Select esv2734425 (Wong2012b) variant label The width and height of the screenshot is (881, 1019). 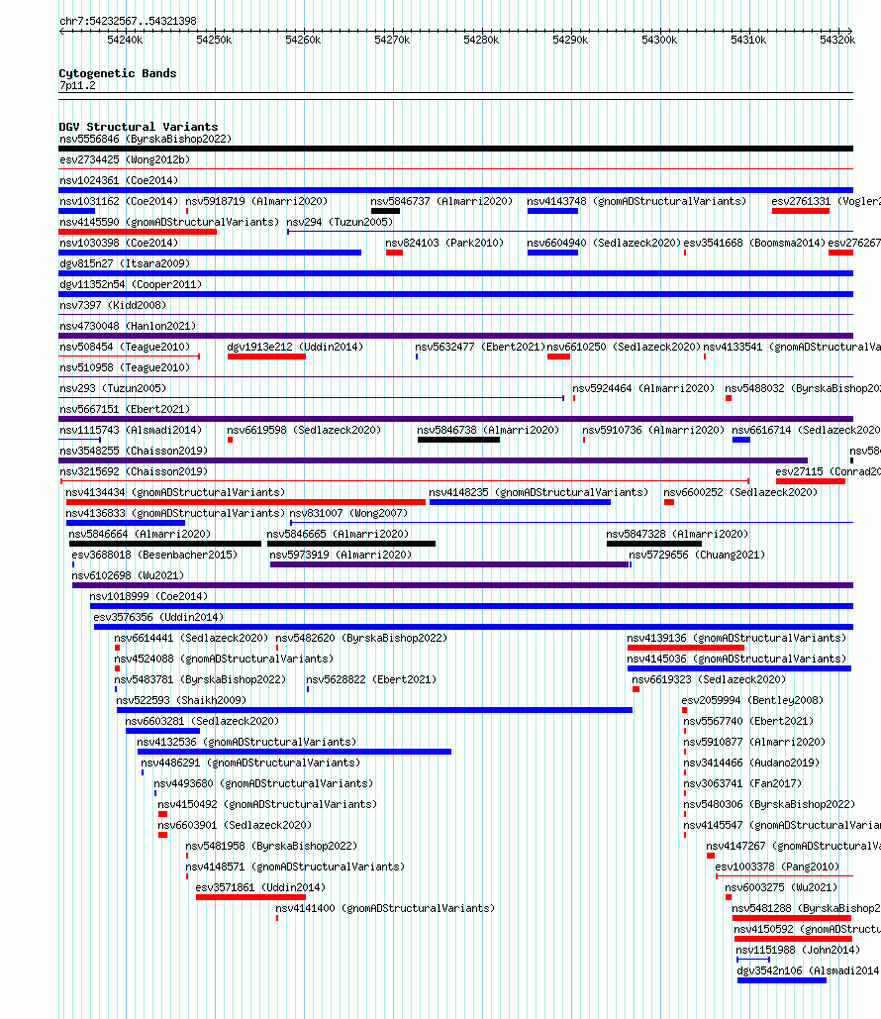(125, 159)
